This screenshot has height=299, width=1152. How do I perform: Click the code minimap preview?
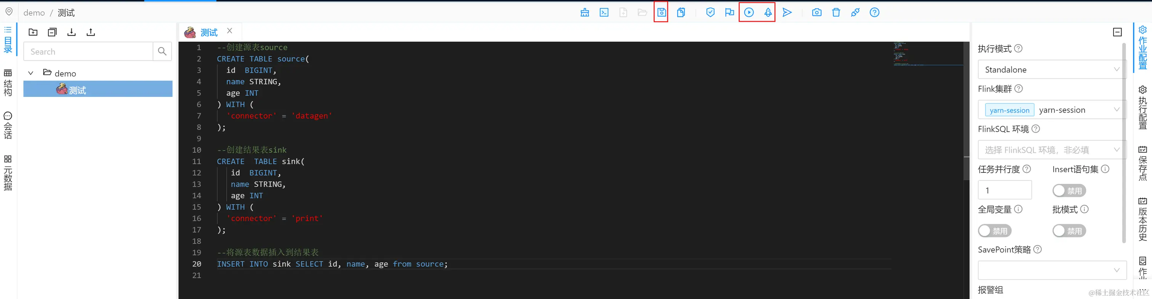pos(928,54)
